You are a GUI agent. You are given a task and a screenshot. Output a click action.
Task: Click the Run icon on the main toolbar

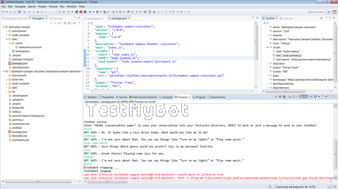pos(98,12)
